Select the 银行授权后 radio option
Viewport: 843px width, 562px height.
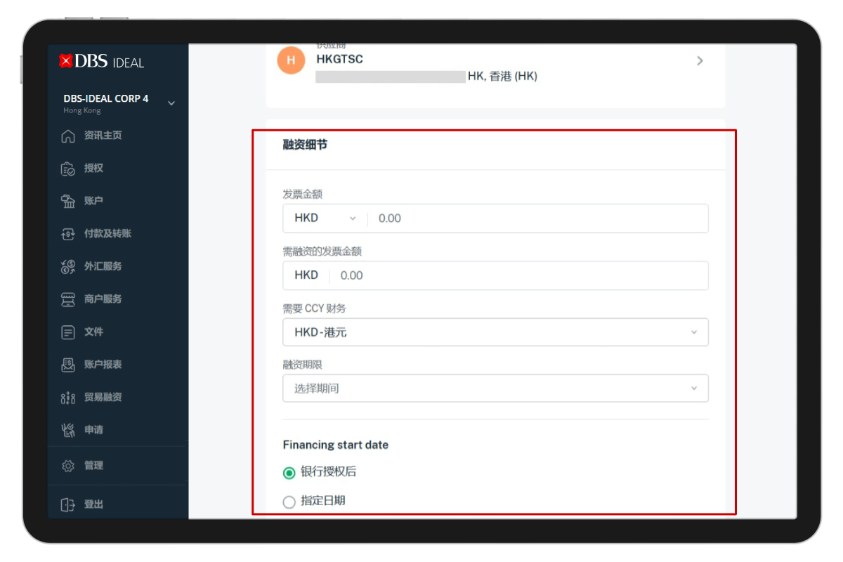(289, 473)
